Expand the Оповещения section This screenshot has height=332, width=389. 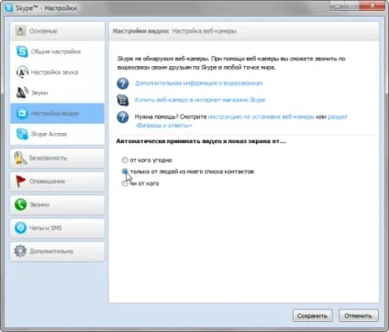coord(57,182)
